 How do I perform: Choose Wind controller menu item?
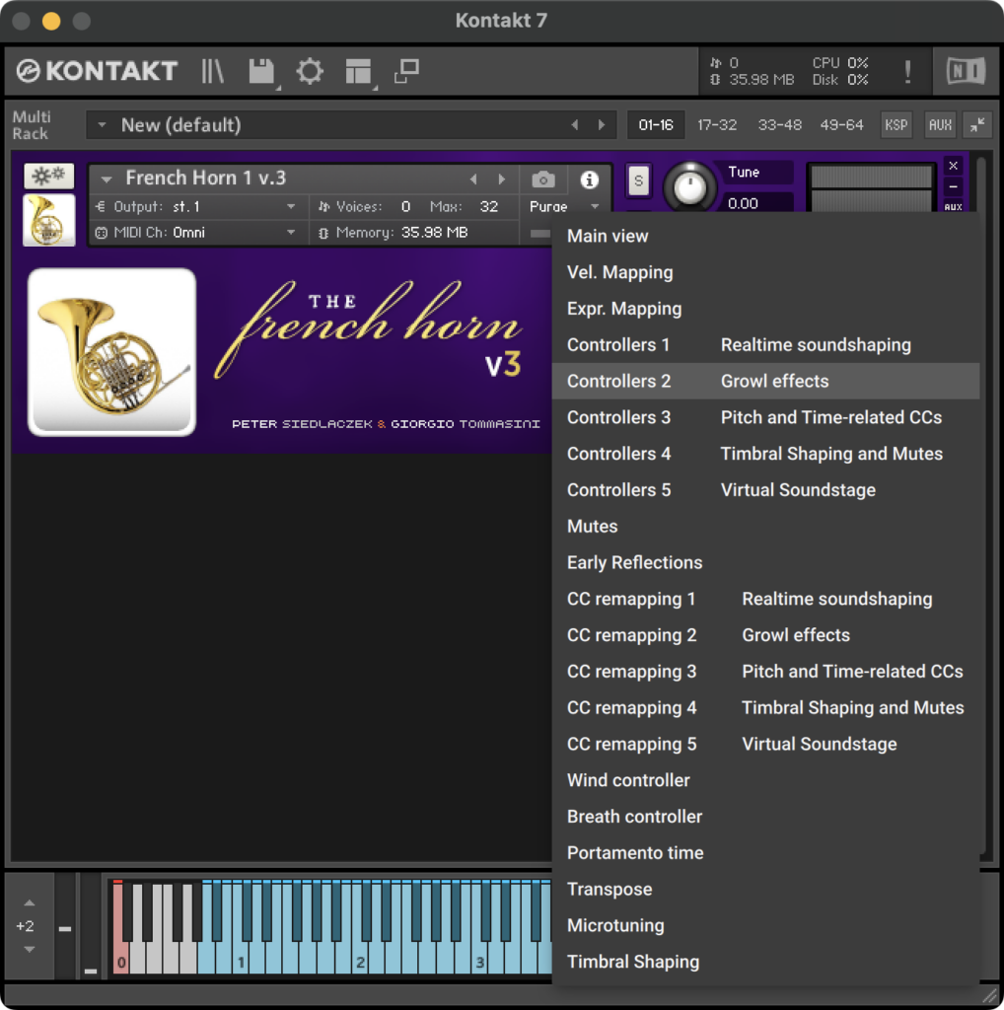point(765,780)
